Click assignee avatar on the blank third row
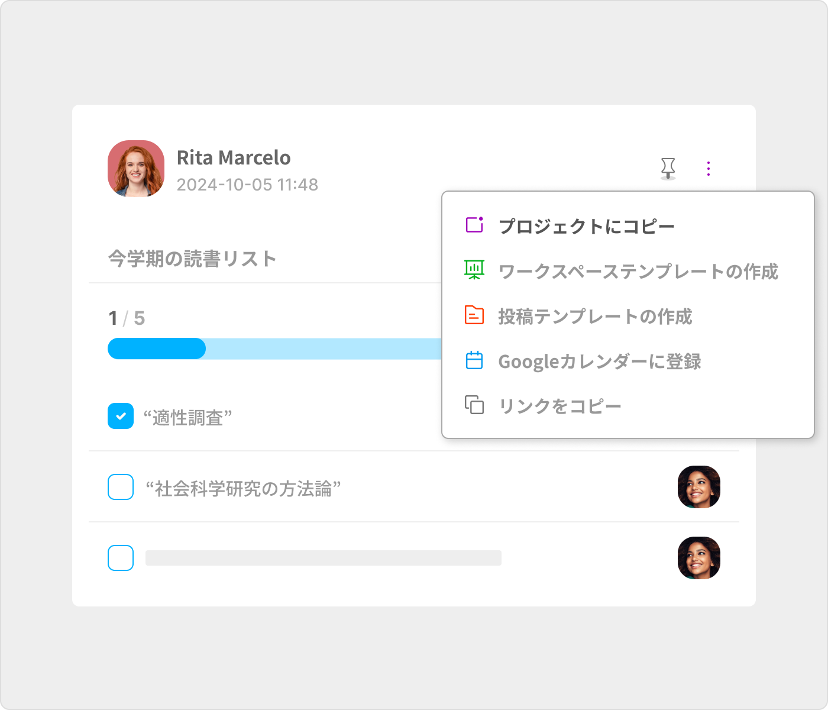 (x=698, y=558)
